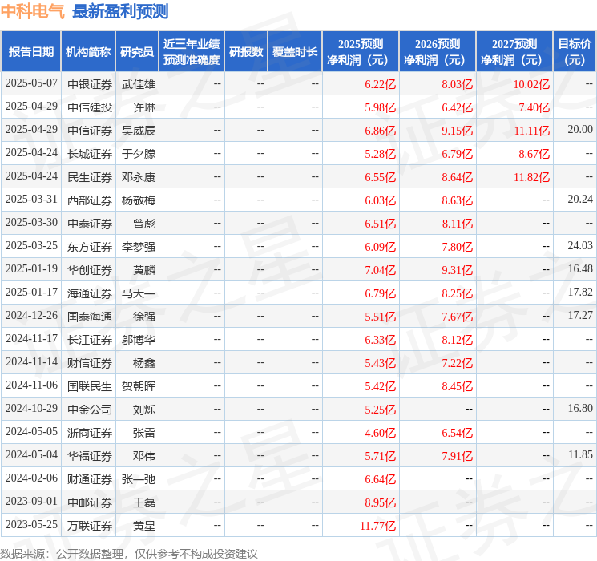Click researcher 吴威辰
Image resolution: width=597 pixels, height=561 pixels.
(138, 131)
